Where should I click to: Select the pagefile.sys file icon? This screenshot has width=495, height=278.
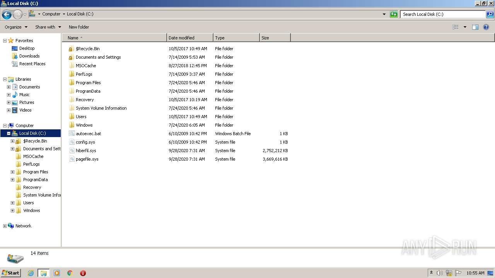71,159
